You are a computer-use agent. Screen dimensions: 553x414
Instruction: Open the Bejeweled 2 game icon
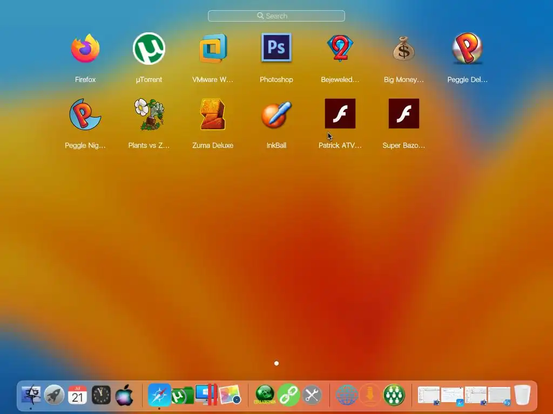coord(340,48)
